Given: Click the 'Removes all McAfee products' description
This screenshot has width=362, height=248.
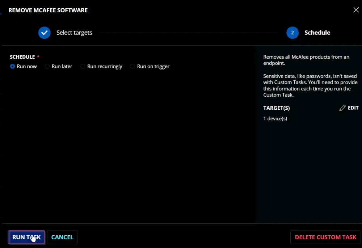Looking at the screenshot, I should coord(306,60).
